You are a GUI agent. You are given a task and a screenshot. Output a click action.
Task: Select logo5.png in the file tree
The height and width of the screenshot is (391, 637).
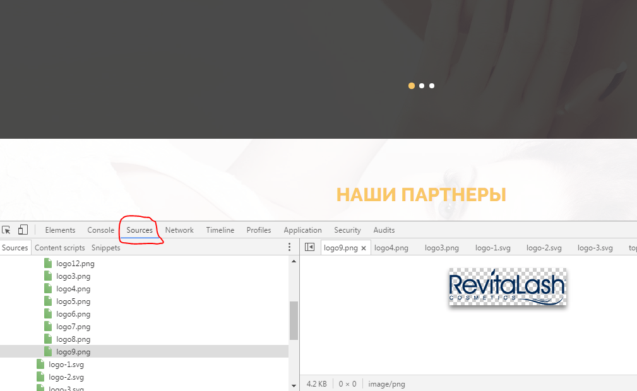pos(73,301)
